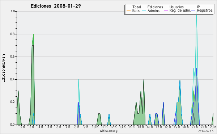Click the wikiscan.org text below the axis

(109, 131)
